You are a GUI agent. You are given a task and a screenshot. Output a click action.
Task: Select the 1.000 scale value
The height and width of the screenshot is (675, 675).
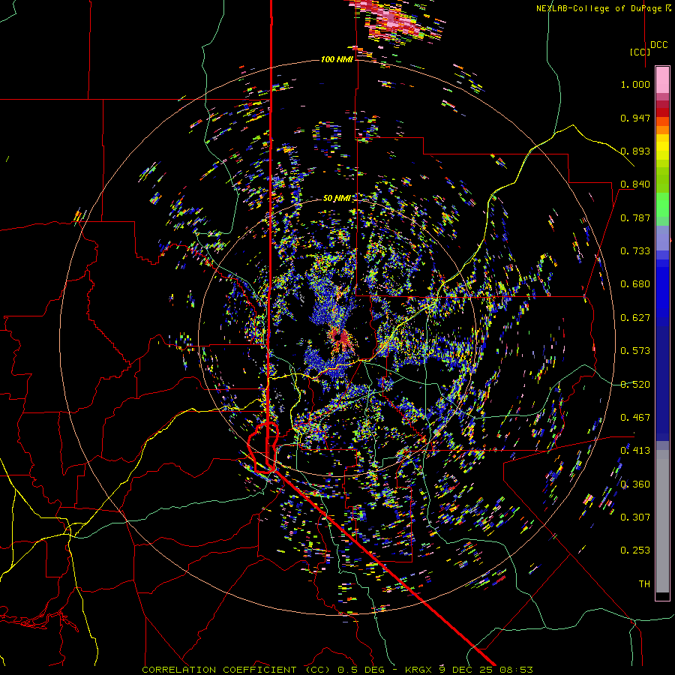click(x=635, y=84)
